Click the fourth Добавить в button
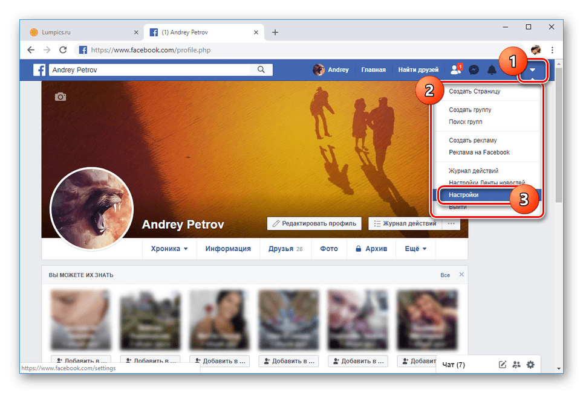Screen dimensions: 583x393 288,361
